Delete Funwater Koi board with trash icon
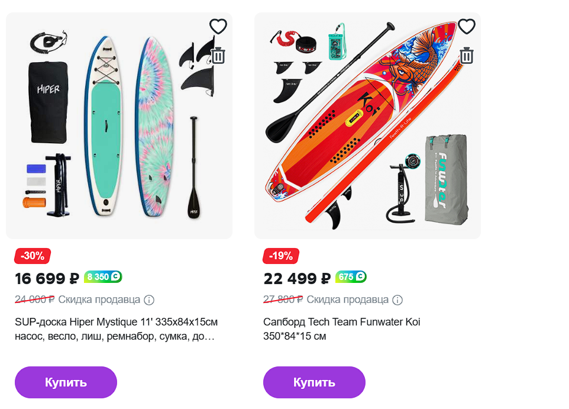569x409 pixels. 467,56
